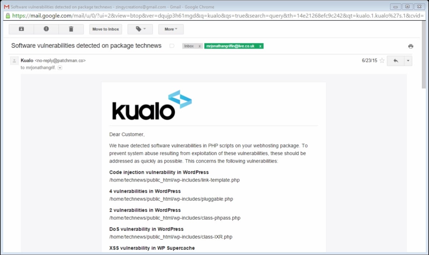Click 'Code injection vulnerability in WordPress' heading
429x255 pixels.
click(x=159, y=172)
